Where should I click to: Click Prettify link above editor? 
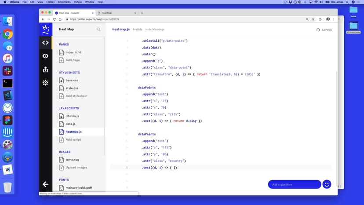[x=137, y=29]
